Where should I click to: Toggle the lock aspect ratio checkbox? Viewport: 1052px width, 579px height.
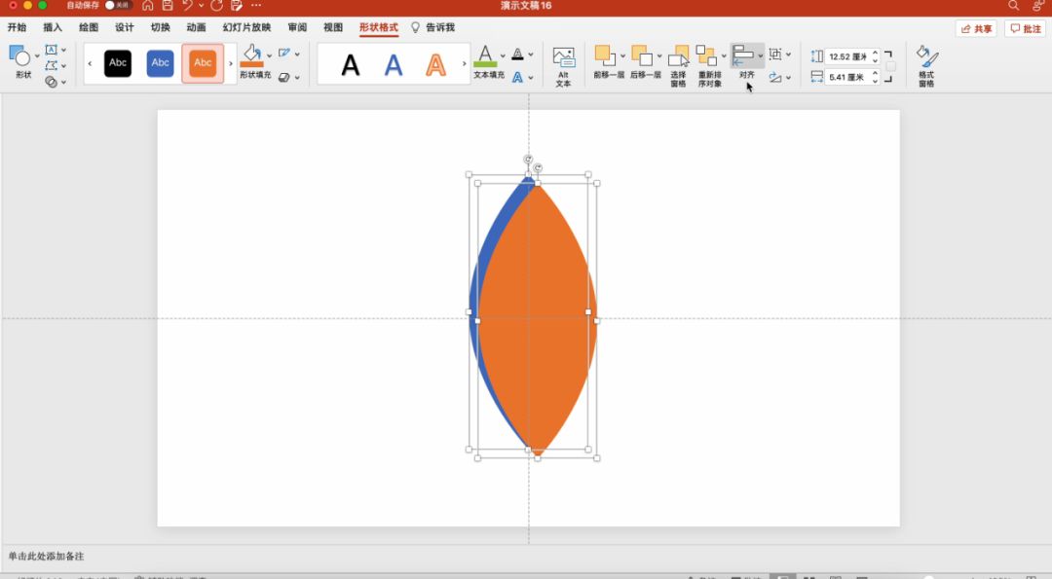(x=891, y=66)
